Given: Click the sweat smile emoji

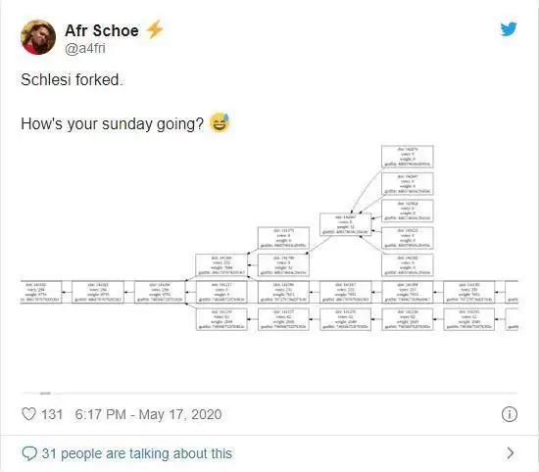Looking at the screenshot, I should click(220, 122).
